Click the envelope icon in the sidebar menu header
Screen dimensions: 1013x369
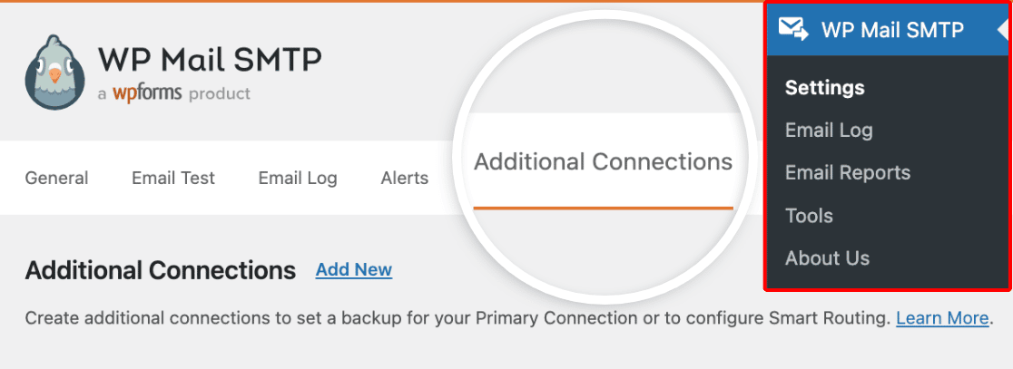(793, 30)
